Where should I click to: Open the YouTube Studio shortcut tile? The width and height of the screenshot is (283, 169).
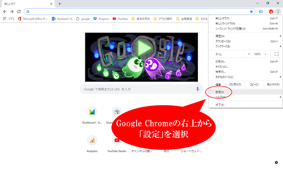tap(117, 144)
